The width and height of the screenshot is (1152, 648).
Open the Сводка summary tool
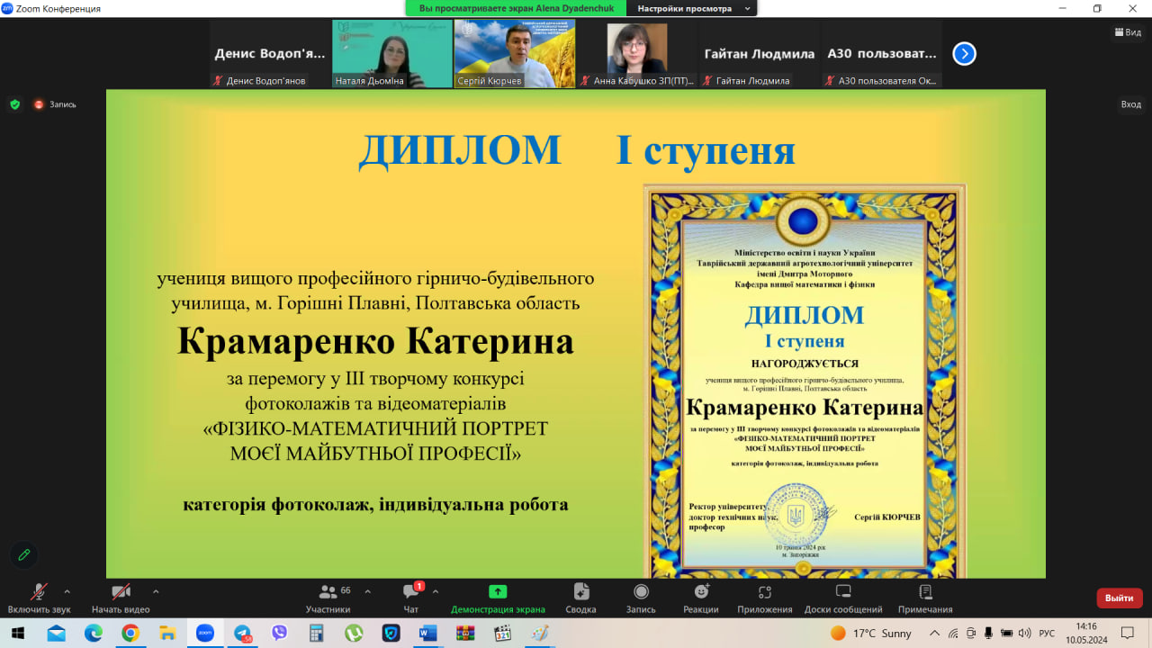coord(581,598)
